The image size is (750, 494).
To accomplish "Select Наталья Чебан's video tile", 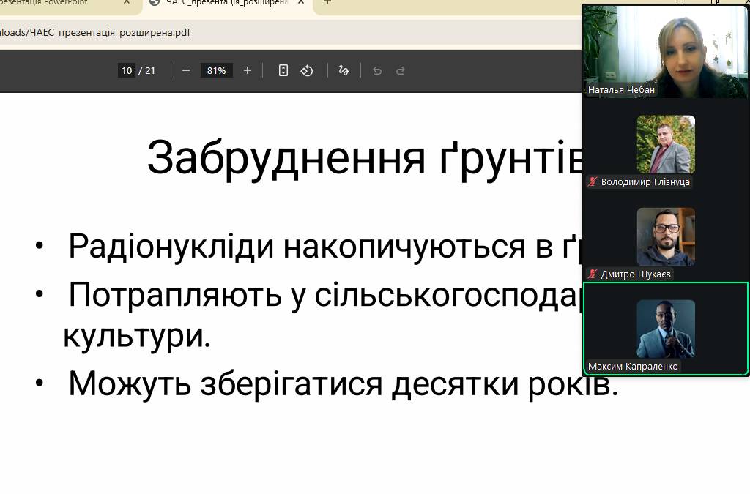I will pos(665,51).
